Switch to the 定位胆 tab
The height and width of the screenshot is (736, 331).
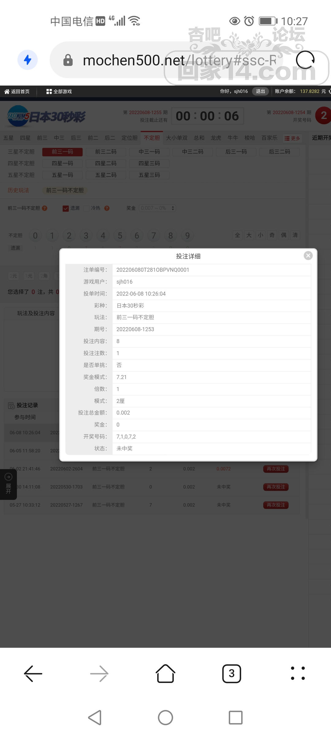(x=129, y=138)
